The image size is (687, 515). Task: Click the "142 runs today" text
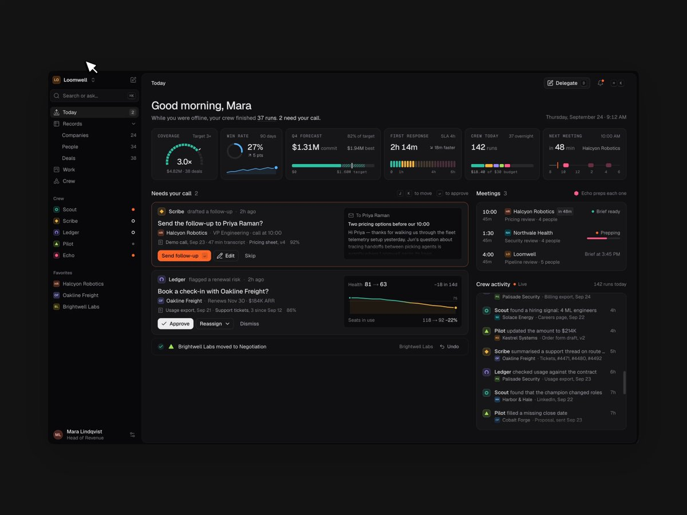click(x=610, y=284)
